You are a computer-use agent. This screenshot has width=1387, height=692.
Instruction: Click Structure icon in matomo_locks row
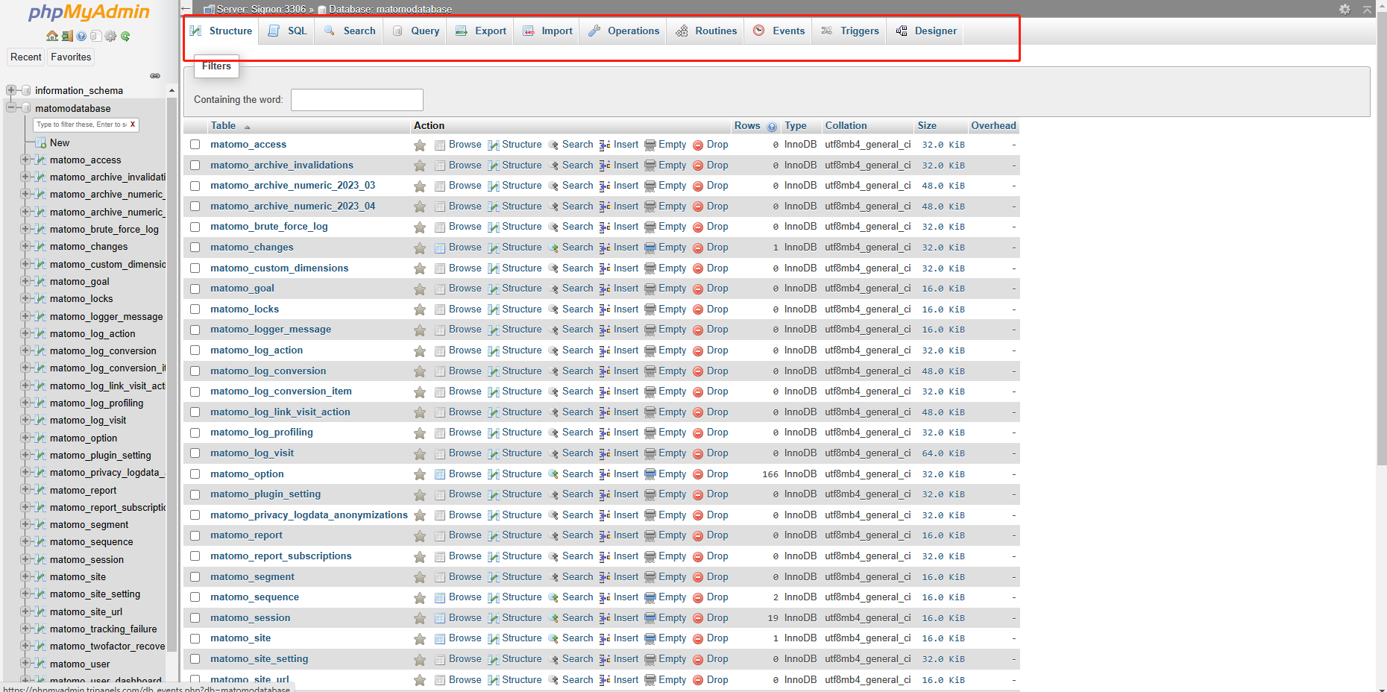[494, 309]
